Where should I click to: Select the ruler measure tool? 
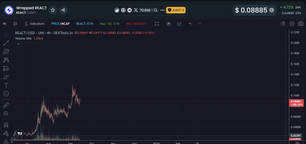tap(6, 105)
